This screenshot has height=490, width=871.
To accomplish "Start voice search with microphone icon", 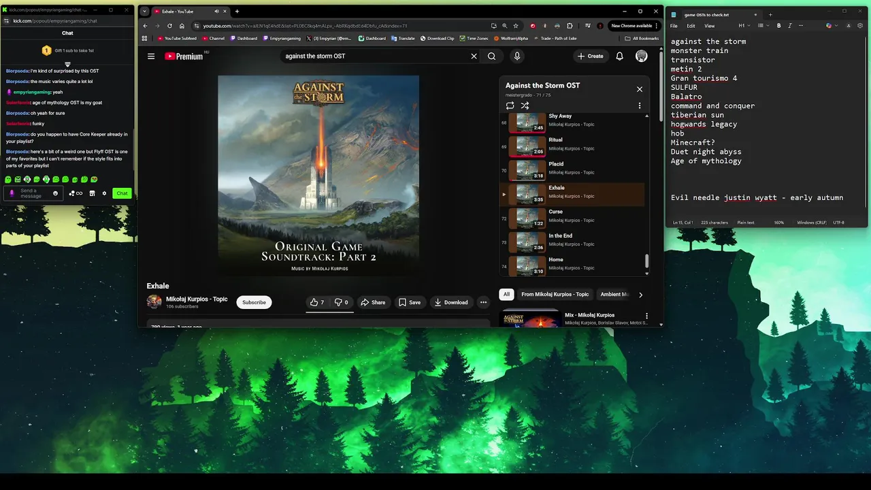I will coord(517,56).
